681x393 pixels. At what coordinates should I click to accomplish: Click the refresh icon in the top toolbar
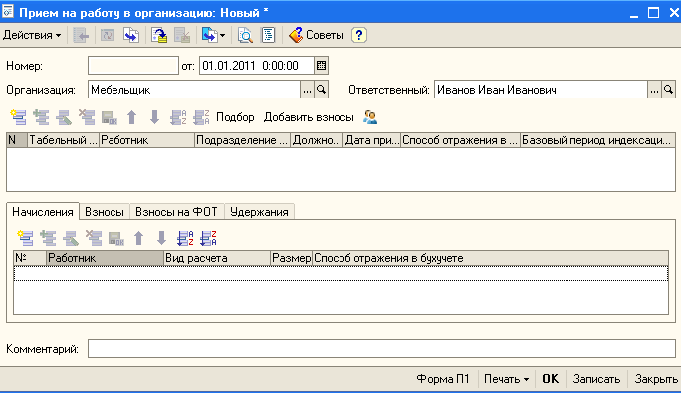click(108, 35)
